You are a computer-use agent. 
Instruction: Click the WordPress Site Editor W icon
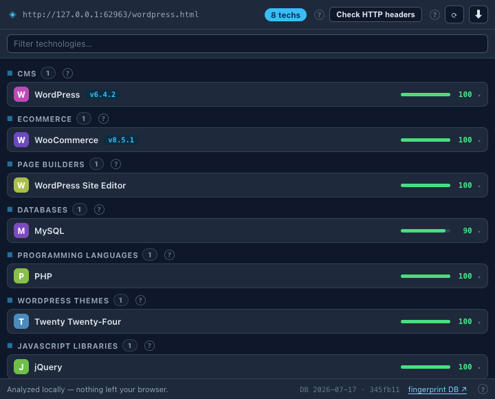pos(21,185)
